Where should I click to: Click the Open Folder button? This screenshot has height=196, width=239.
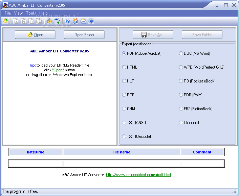(84, 35)
